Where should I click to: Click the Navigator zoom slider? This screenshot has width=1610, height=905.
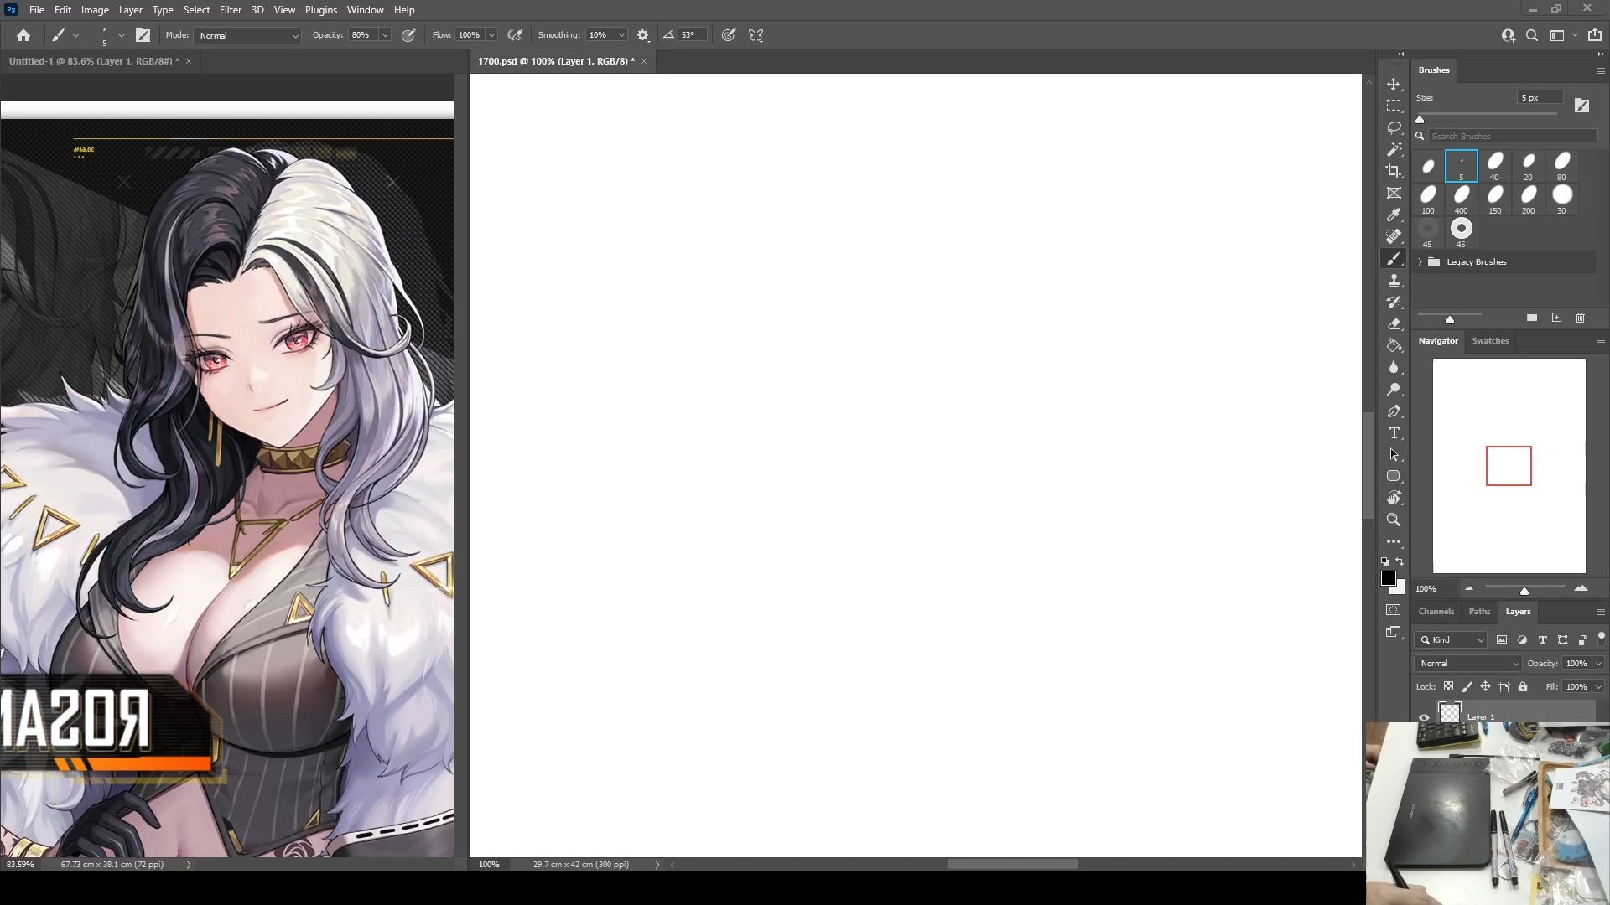tap(1524, 590)
